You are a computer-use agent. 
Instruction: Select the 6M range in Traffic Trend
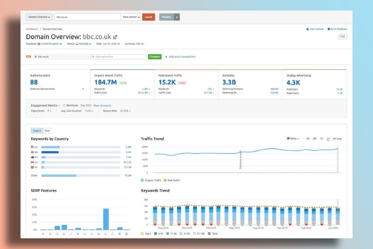point(315,138)
